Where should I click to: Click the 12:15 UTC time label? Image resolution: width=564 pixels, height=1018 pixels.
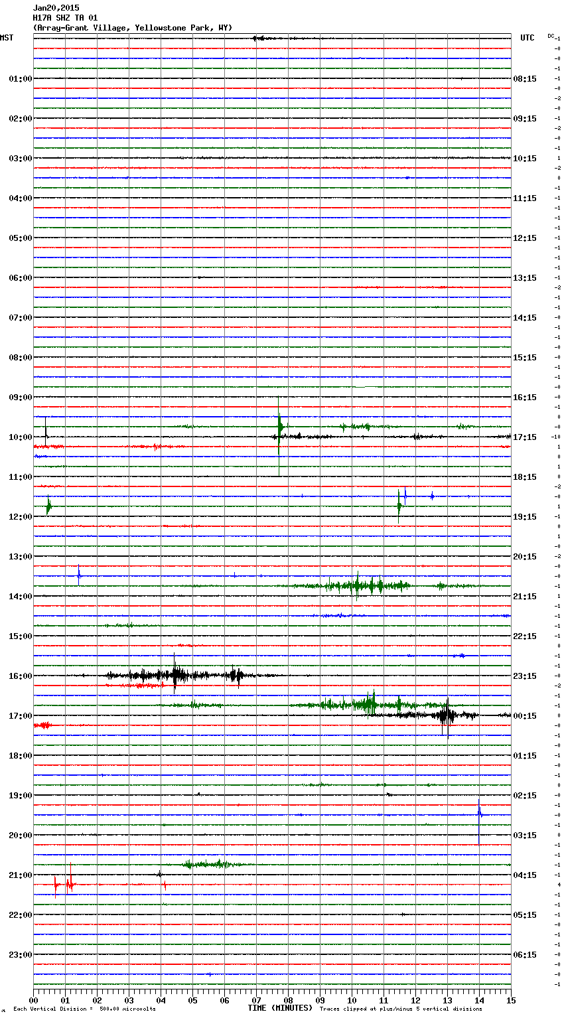pyautogui.click(x=525, y=238)
